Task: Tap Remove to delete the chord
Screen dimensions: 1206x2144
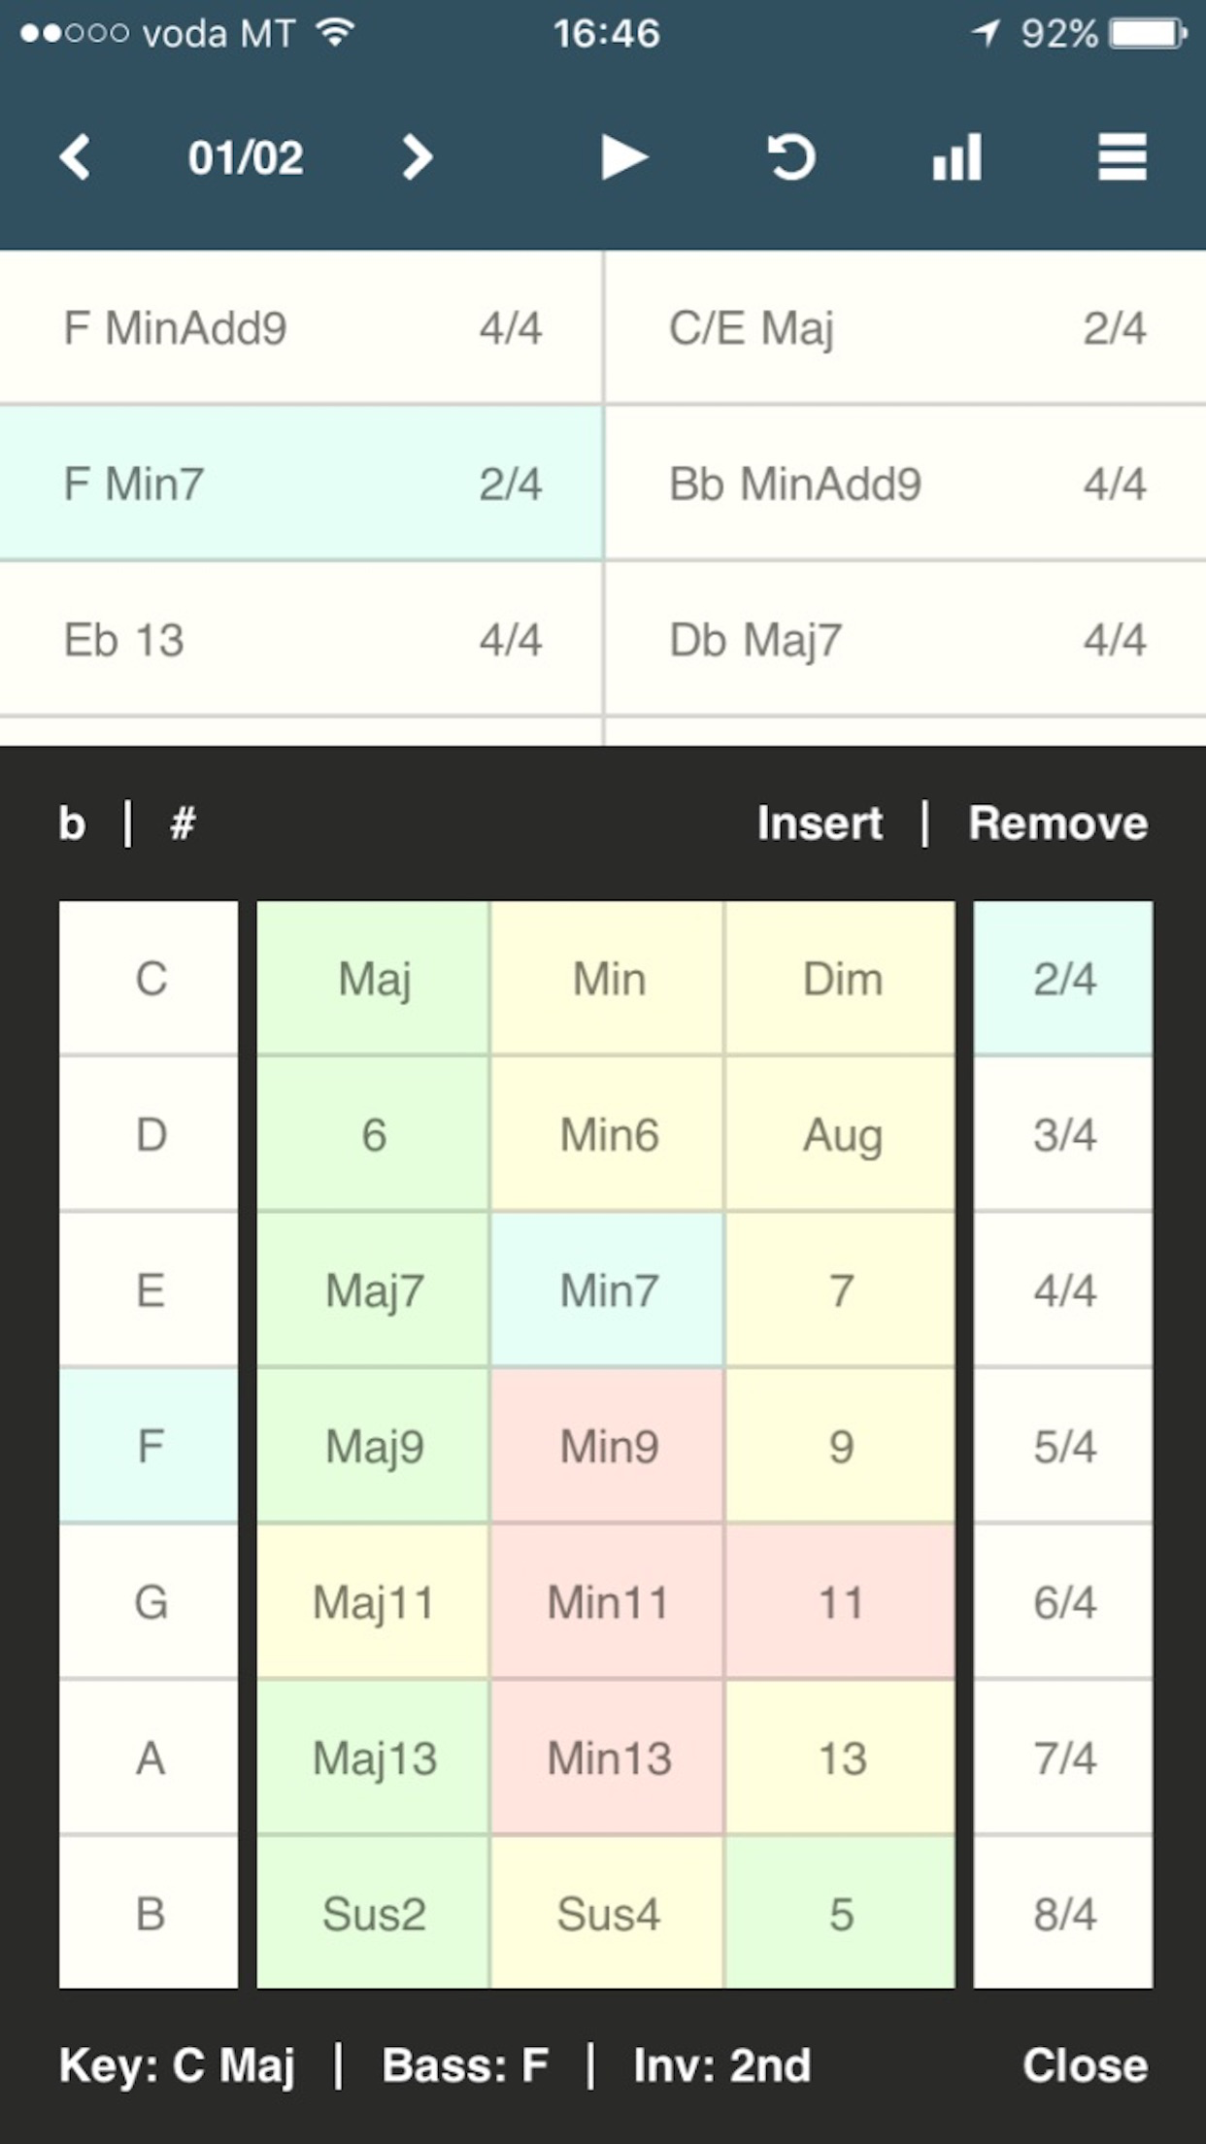Action: pos(1058,823)
